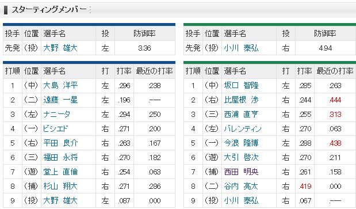Open visited link 西田 明央
The width and height of the screenshot is (356, 209).
pyautogui.click(x=241, y=172)
